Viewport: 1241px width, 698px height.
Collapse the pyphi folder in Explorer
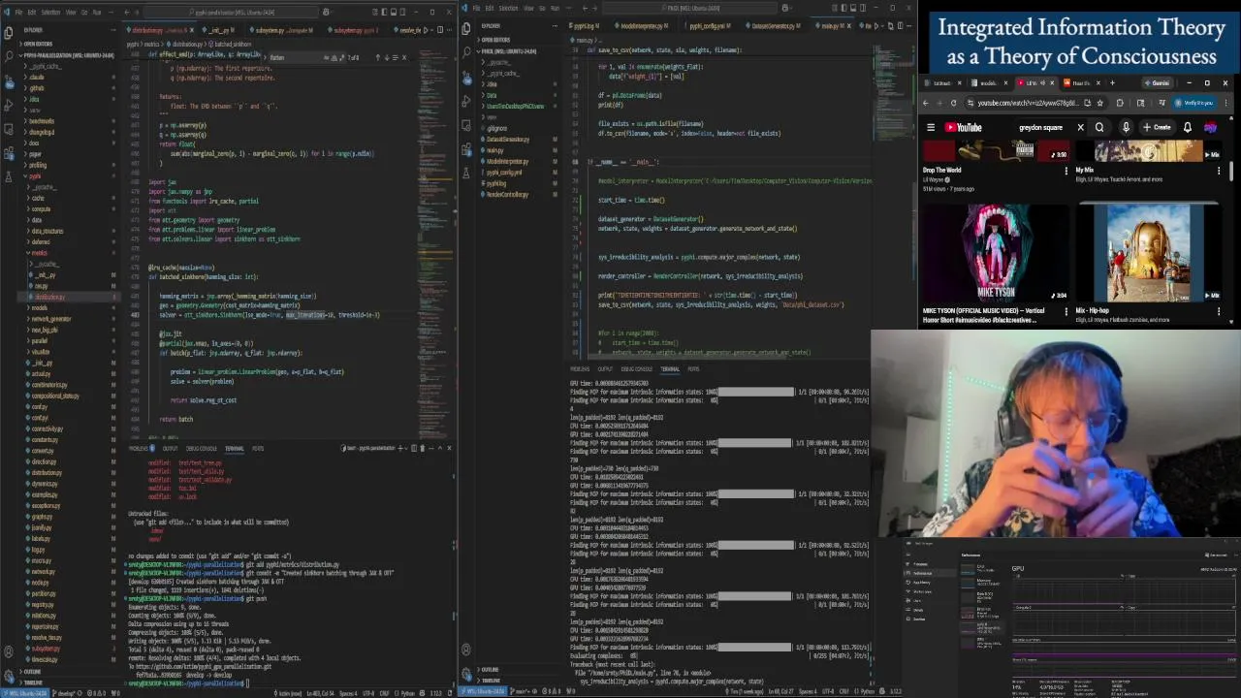[x=36, y=176]
